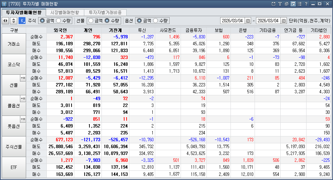The width and height of the screenshot is (333, 180).
Task: Switch to the 시장별매매현황 tab
Action: click(65, 12)
